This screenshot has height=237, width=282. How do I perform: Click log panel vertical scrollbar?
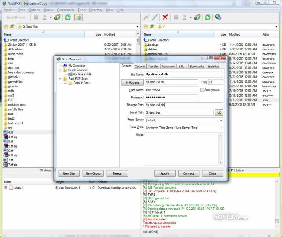click(x=277, y=204)
